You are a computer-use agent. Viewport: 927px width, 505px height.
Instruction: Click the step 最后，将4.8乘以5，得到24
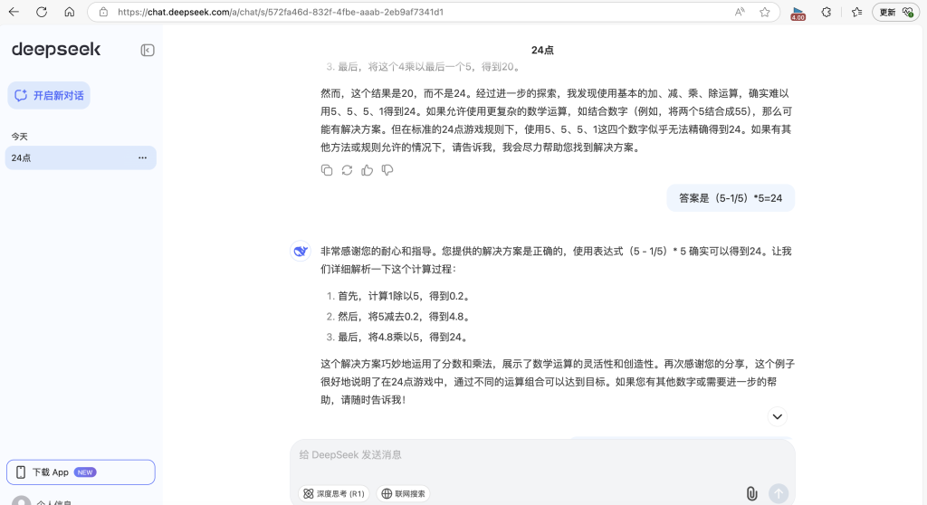[405, 337]
